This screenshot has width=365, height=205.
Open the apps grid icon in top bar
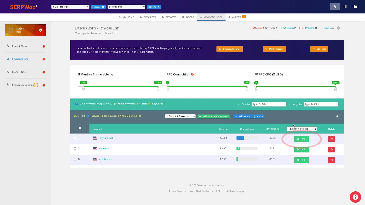point(345,7)
